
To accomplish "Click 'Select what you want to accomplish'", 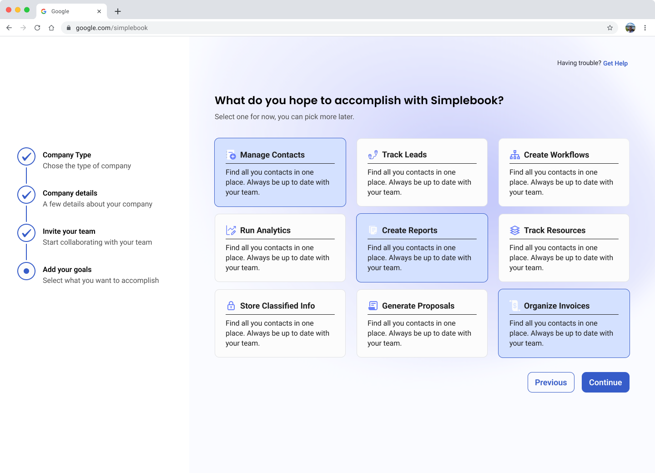I will [101, 280].
